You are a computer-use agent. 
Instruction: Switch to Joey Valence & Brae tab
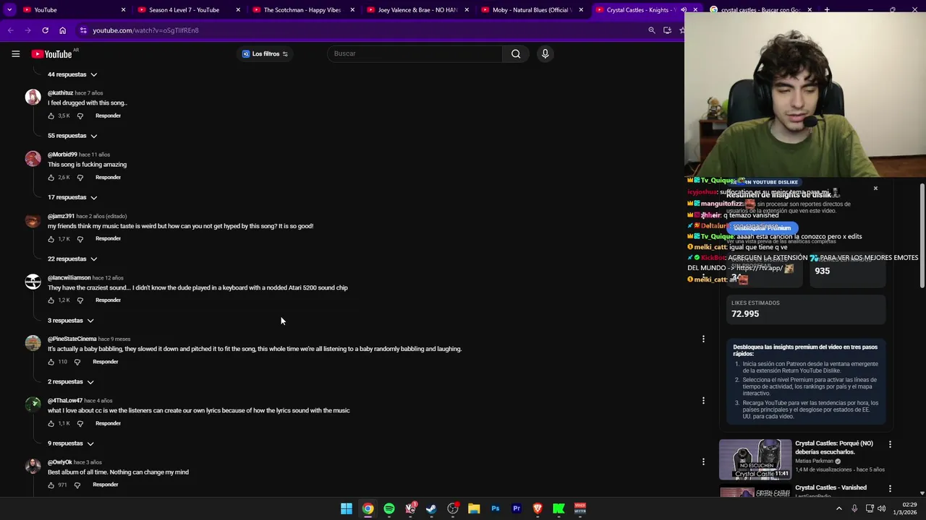pyautogui.click(x=417, y=10)
